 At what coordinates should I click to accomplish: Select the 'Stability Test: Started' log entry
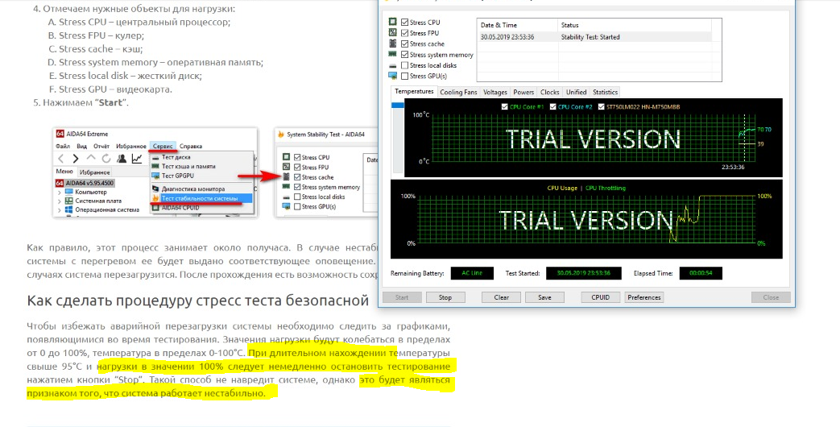(x=594, y=37)
